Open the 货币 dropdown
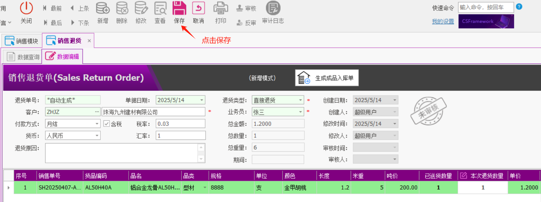541x202 pixels. click(97, 136)
